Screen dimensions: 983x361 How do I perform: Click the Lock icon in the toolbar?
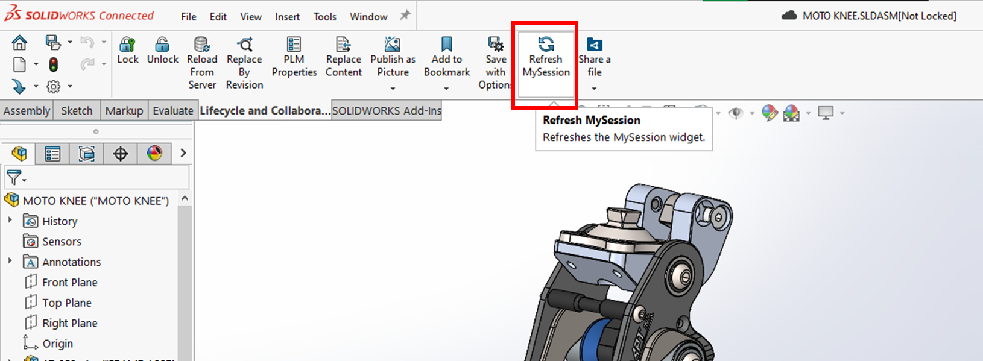[127, 45]
